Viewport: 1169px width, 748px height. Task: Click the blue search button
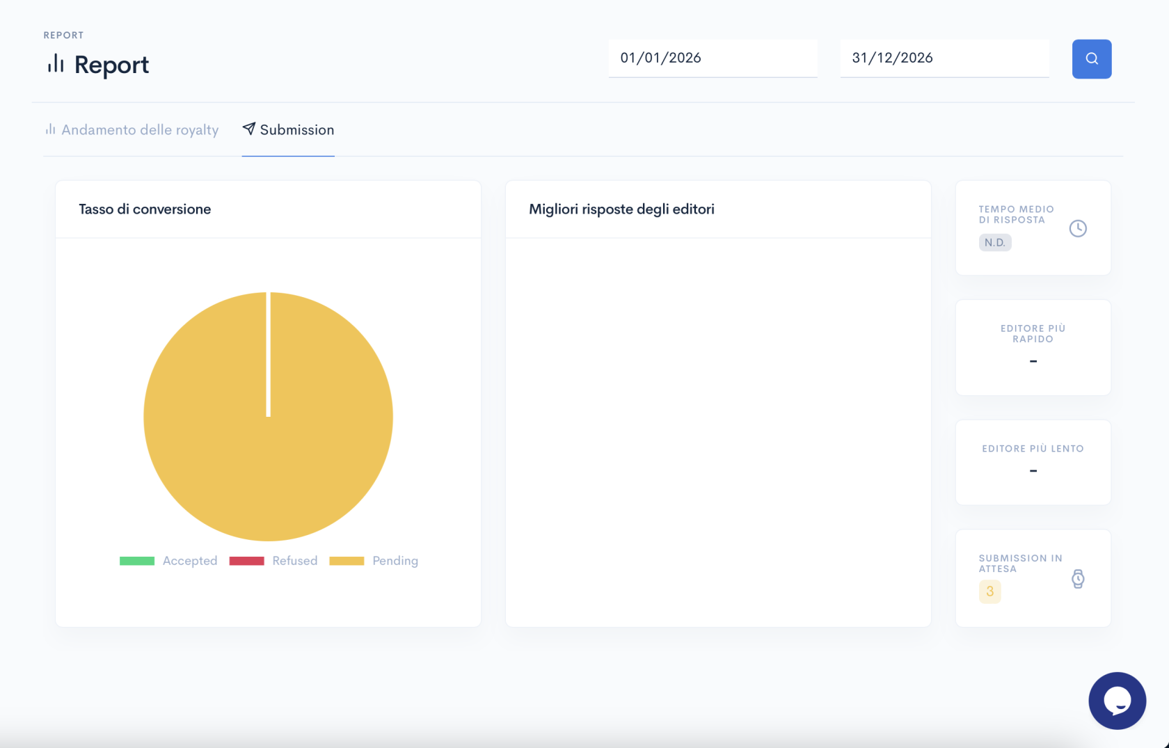tap(1091, 58)
